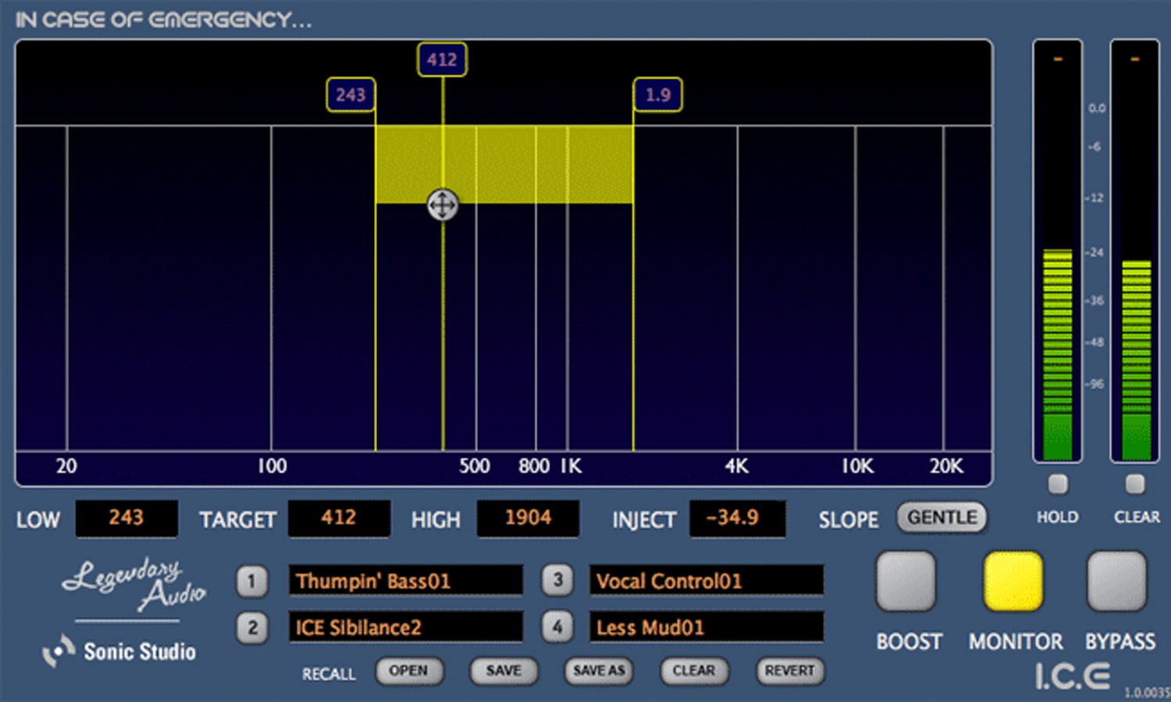Turn off the yellow MONITOR button

point(1013,582)
